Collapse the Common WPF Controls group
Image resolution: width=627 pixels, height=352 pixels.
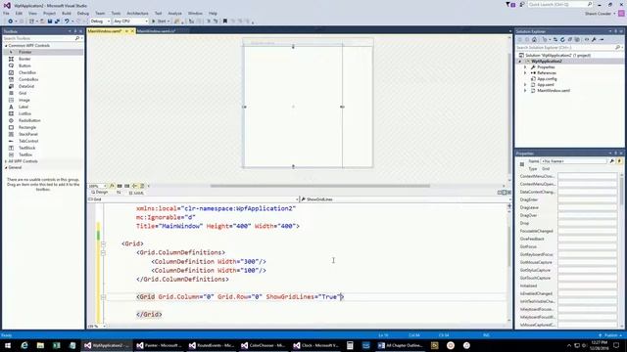(6, 46)
